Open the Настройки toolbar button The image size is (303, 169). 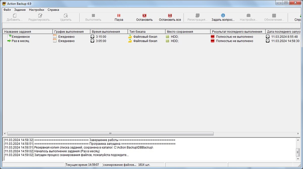(x=248, y=17)
